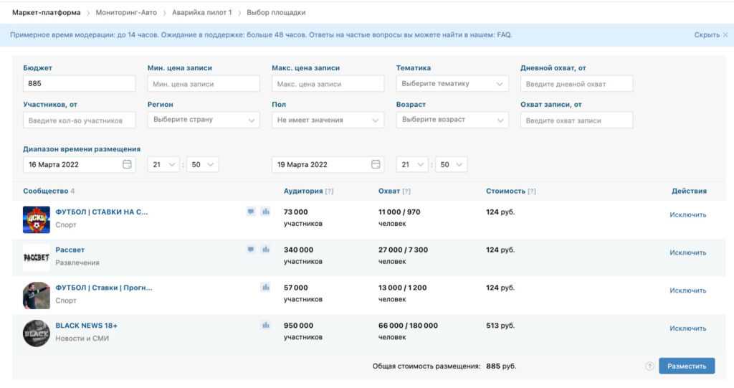Open statistics icon for ФУТБОЛ | СТАВКИ НА С...
Screen dimensions: 734x388
[266, 212]
